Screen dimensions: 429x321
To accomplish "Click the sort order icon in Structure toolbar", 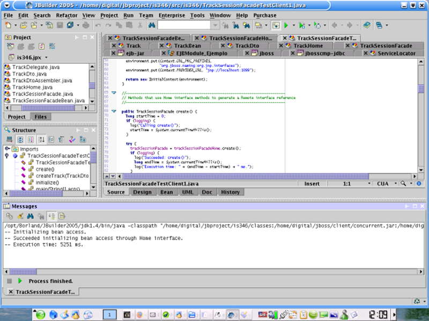I will [x=41, y=139].
